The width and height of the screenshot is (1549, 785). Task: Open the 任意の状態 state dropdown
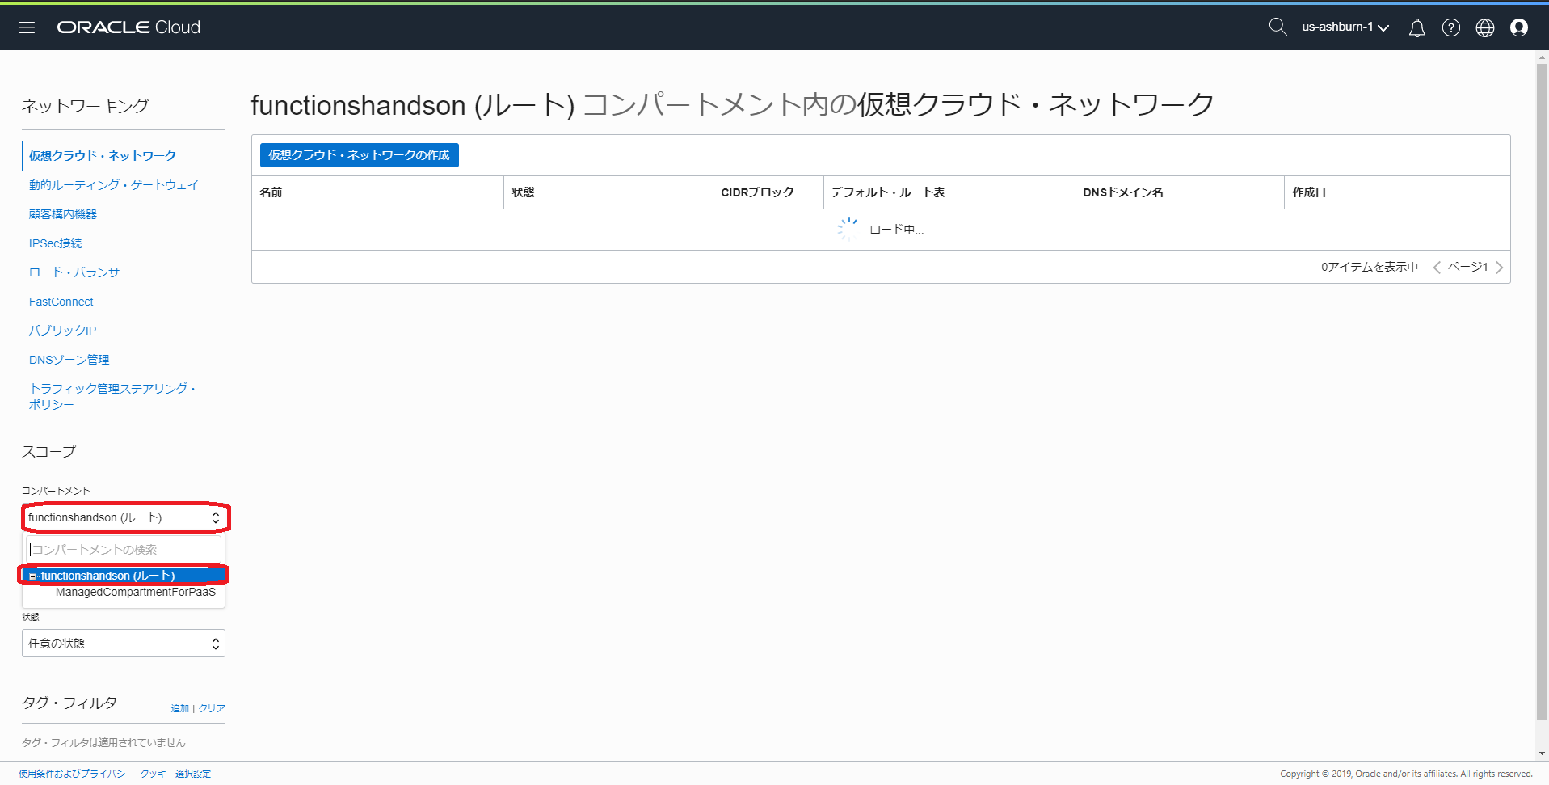coord(123,644)
